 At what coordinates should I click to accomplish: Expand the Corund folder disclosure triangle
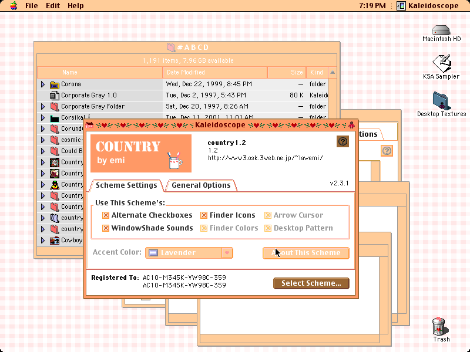pyautogui.click(x=43, y=128)
